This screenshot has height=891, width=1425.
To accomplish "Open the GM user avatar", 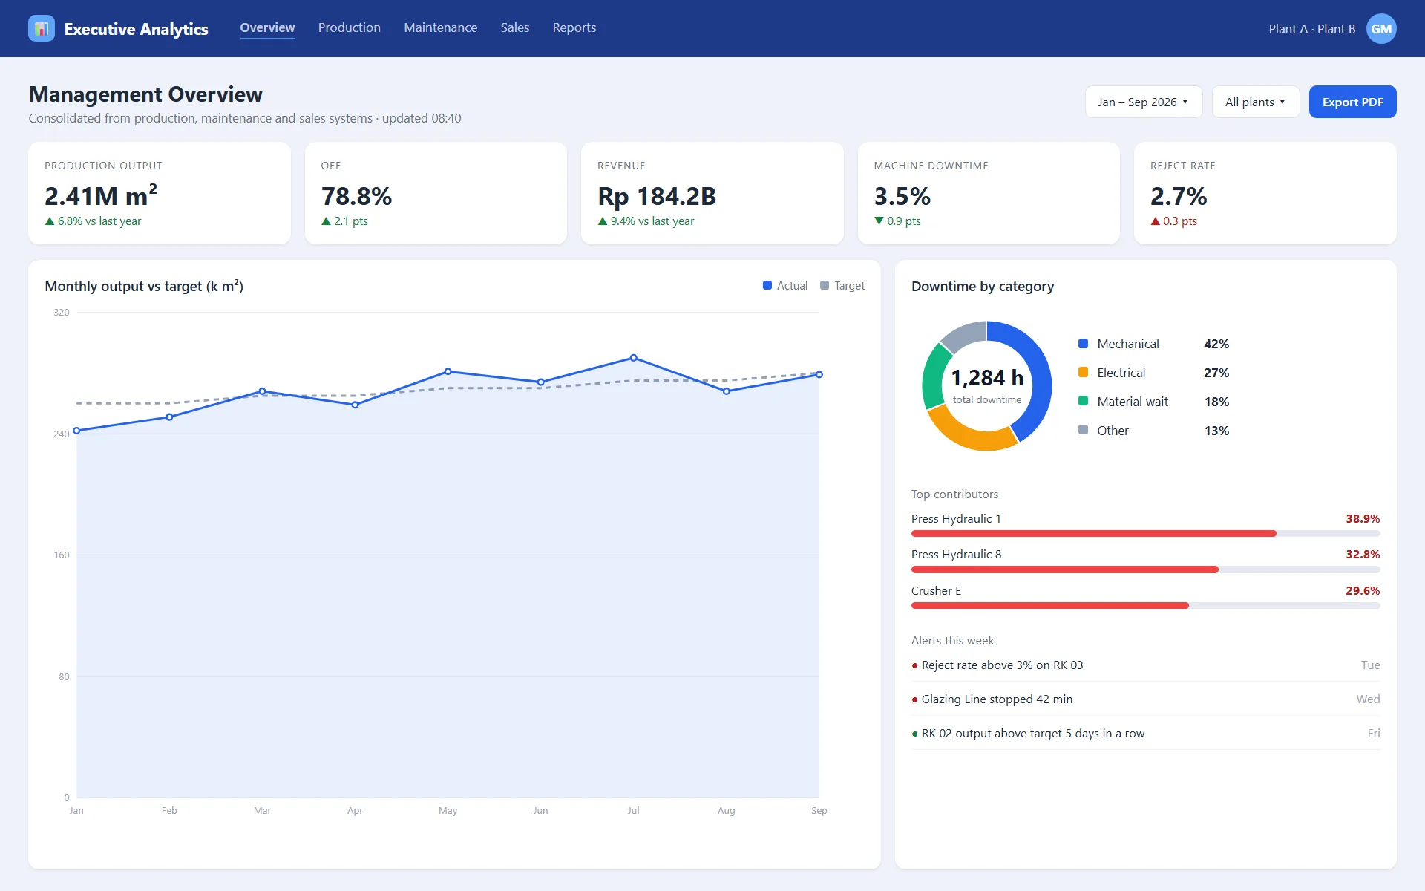I will 1381,29.
